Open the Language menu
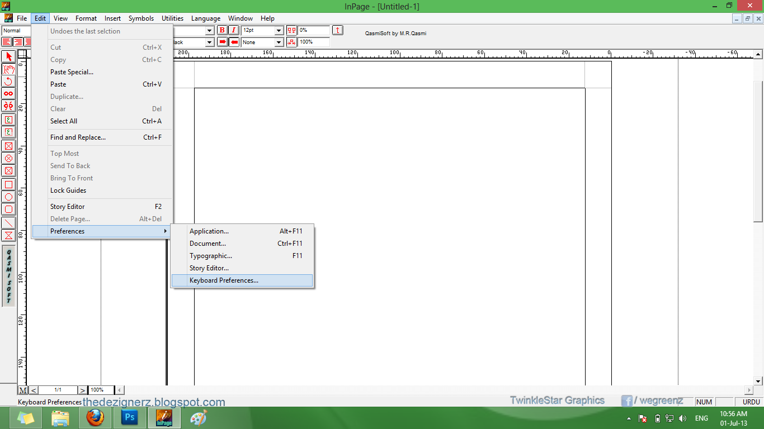This screenshot has width=764, height=429. (206, 18)
